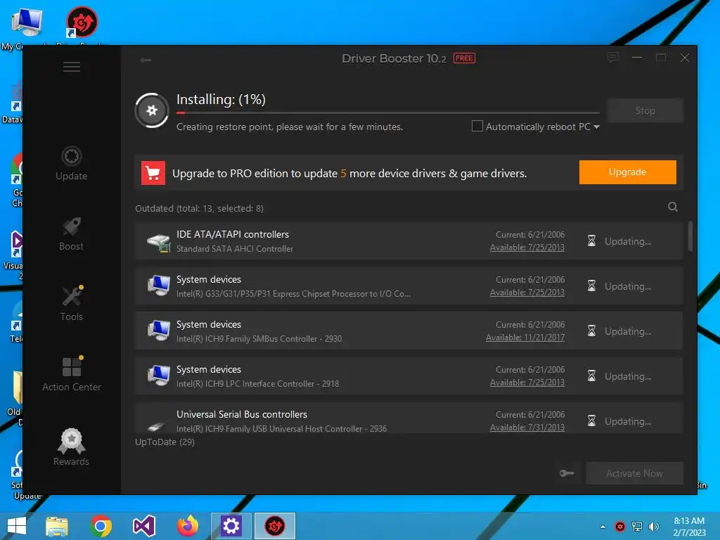Open the feedback chat icon in title bar
The height and width of the screenshot is (540, 720).
coord(613,58)
